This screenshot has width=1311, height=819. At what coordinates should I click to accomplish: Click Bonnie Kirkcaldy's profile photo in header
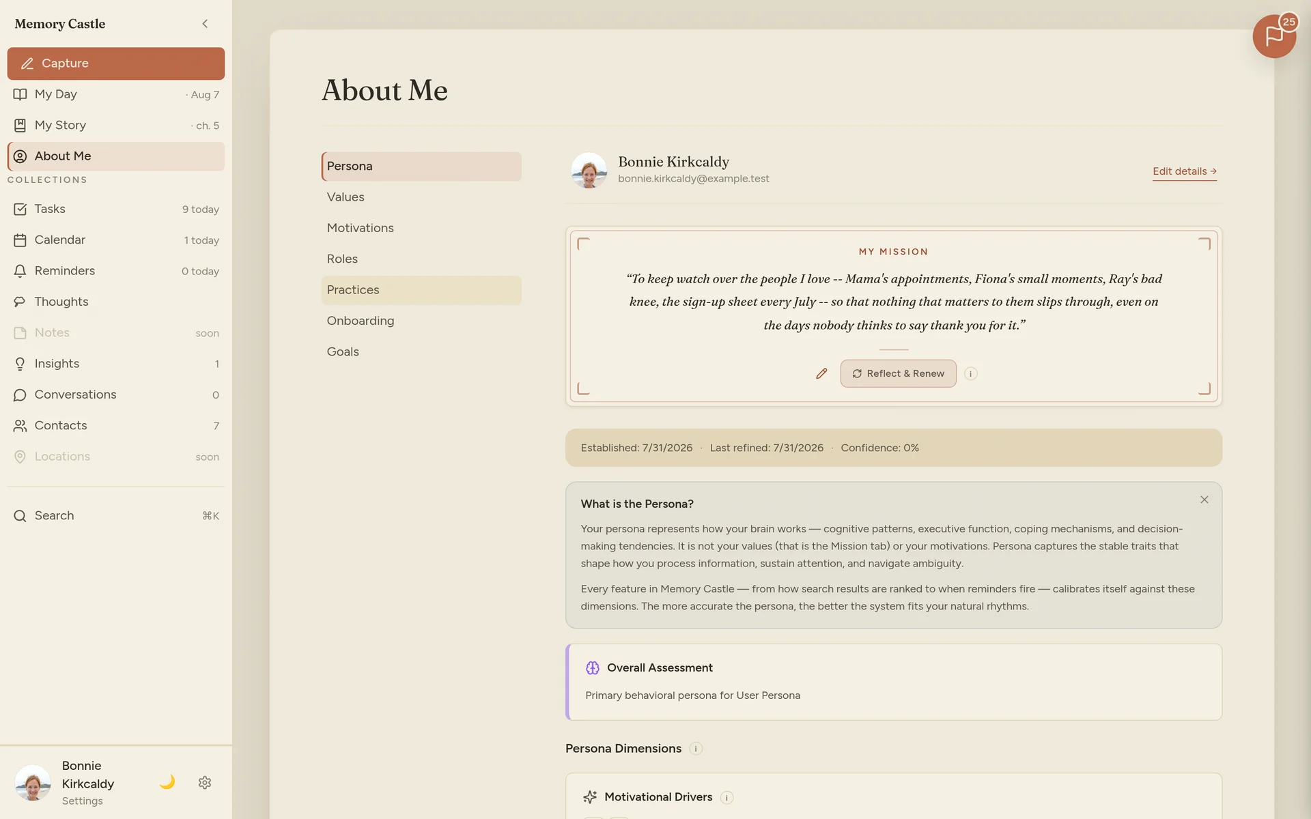(x=589, y=170)
